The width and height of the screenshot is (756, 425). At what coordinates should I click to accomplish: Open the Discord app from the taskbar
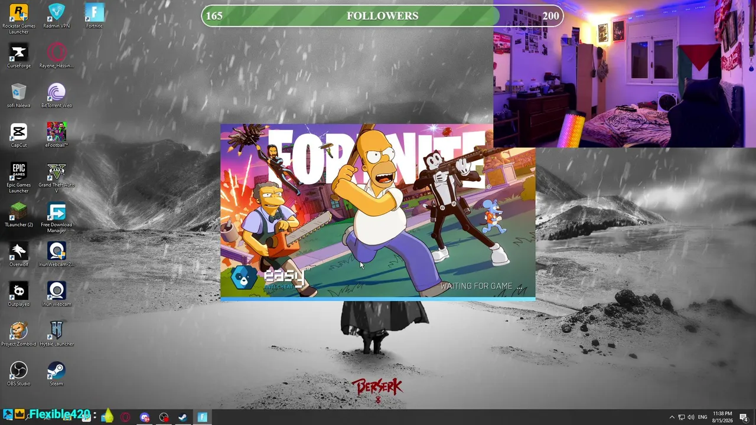click(145, 417)
